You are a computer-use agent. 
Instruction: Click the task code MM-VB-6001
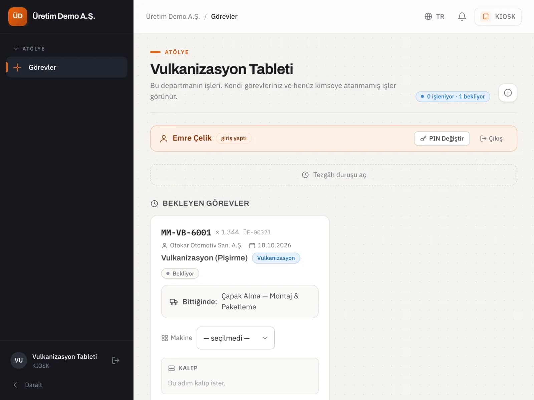pos(186,232)
